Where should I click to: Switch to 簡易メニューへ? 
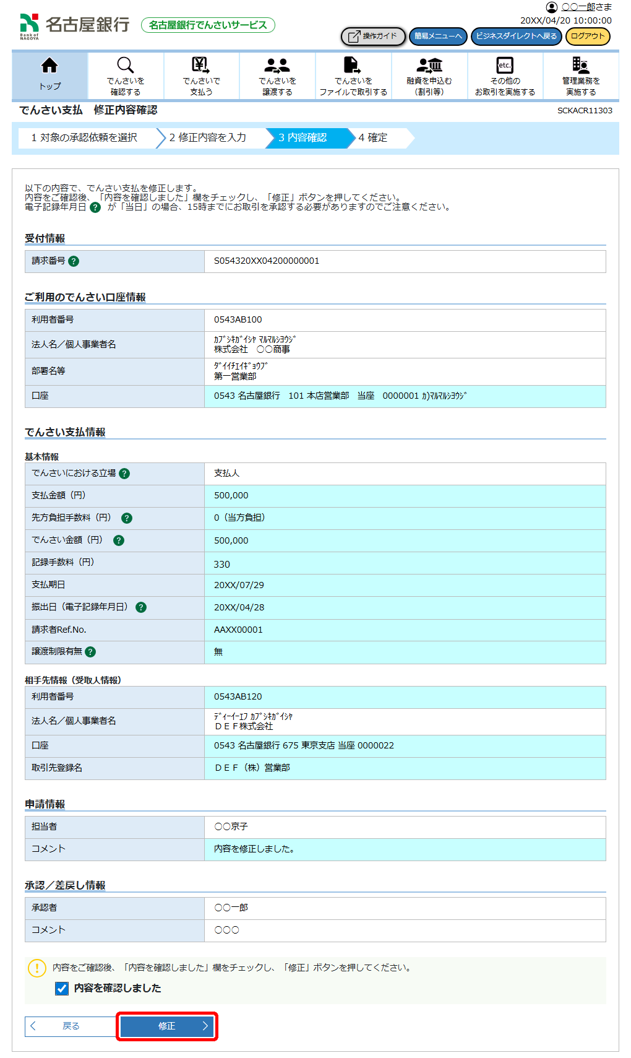coord(438,37)
